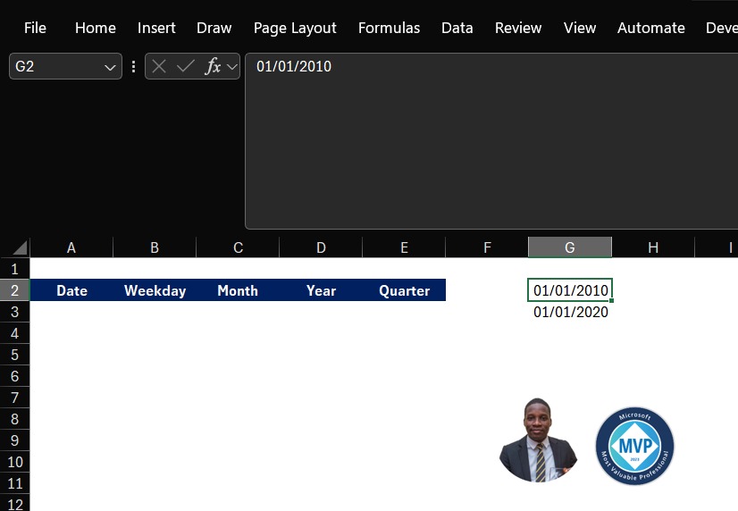This screenshot has width=738, height=511.
Task: Select cell containing 01/01/2020
Action: coord(570,312)
